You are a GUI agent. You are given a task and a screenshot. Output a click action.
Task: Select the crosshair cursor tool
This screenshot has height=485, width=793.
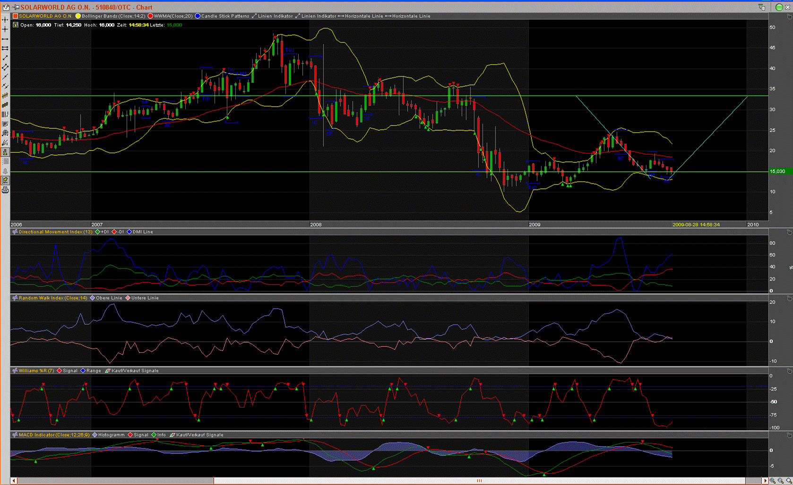click(5, 20)
